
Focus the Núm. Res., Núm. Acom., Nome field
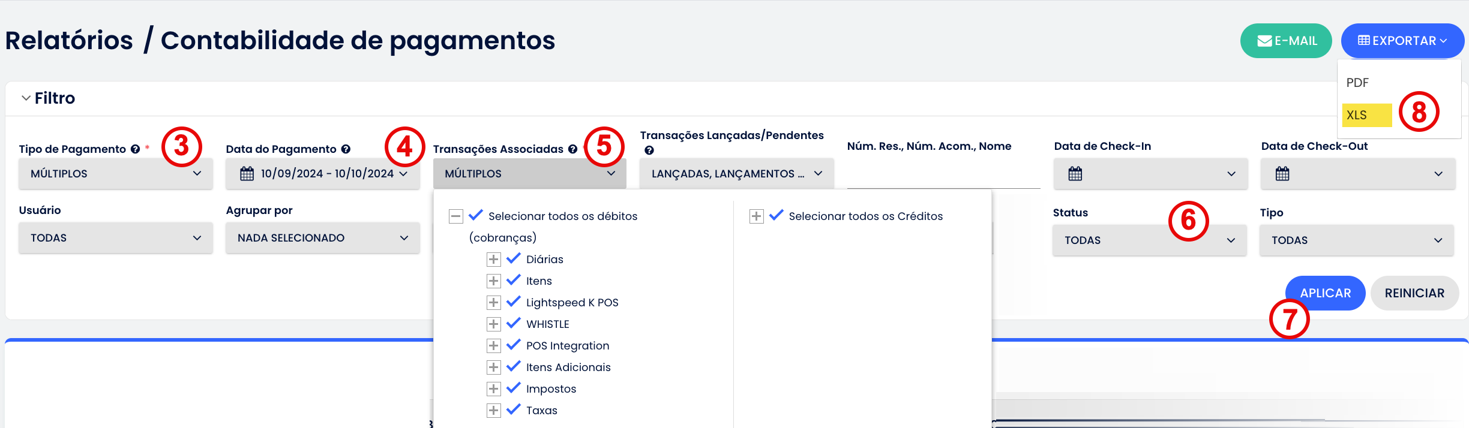[x=943, y=175]
